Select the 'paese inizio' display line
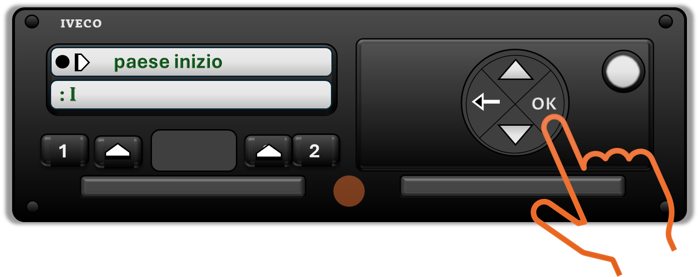The image size is (699, 277). coord(192,62)
